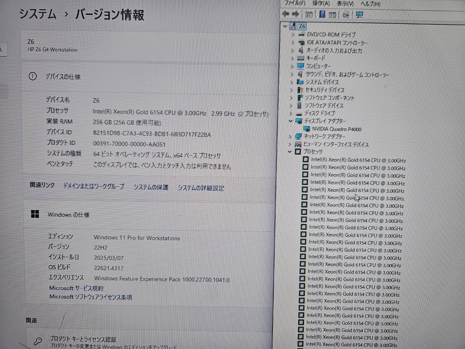The image size is (465, 349).
Task: Click the システム breadcrumb in Settings
Action: point(38,14)
